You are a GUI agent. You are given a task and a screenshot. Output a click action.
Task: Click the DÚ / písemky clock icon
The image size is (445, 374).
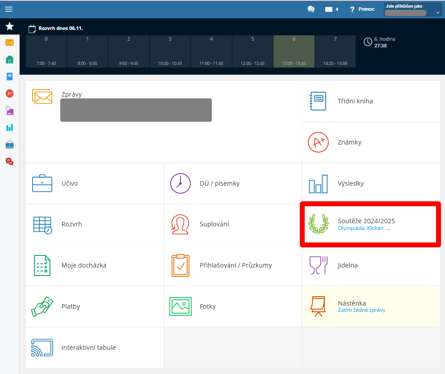[180, 183]
